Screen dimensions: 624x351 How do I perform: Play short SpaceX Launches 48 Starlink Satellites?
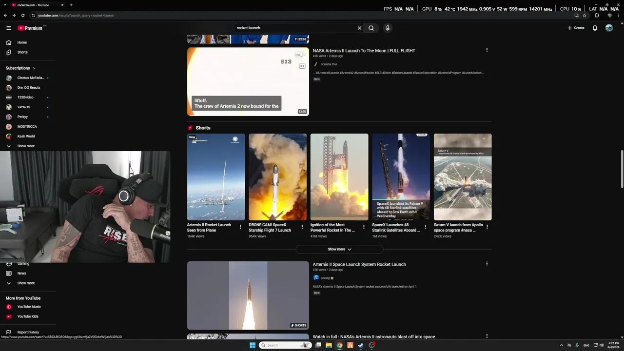pyautogui.click(x=401, y=177)
